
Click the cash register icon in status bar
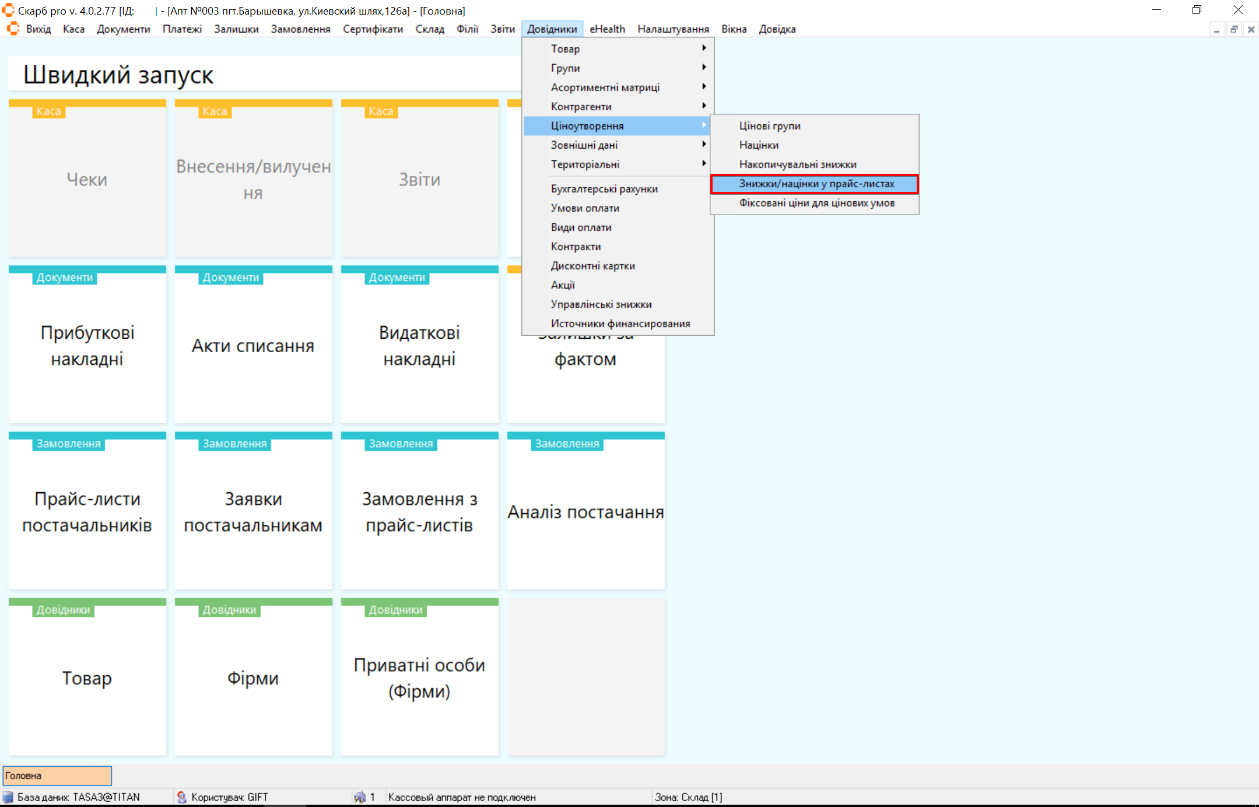click(360, 797)
